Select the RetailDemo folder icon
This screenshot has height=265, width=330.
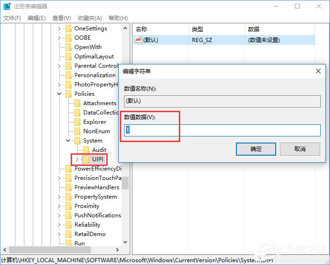[x=68, y=234]
